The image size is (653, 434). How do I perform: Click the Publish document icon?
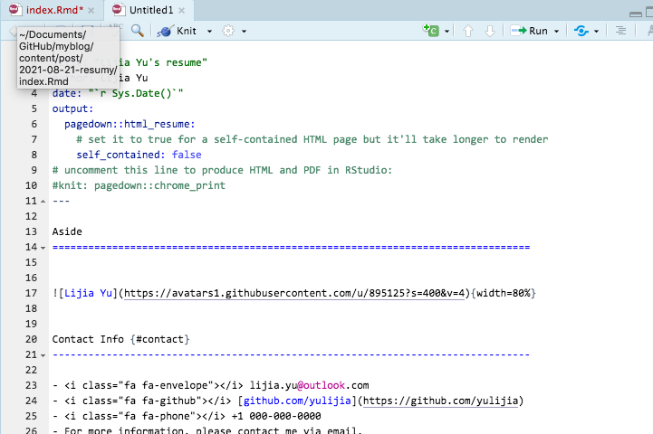580,31
